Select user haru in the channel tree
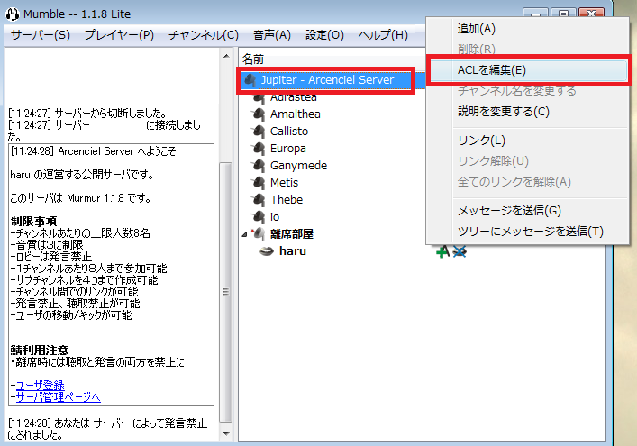 pyautogui.click(x=293, y=251)
